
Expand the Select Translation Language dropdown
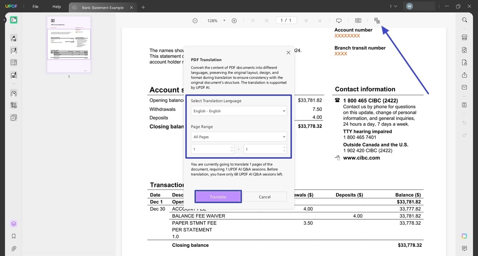(x=239, y=111)
